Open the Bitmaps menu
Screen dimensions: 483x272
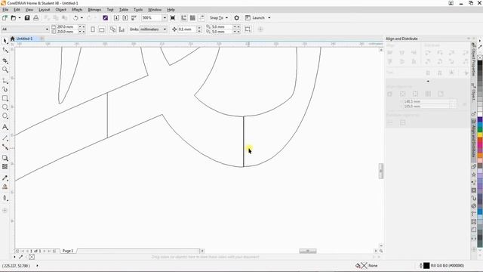click(94, 10)
